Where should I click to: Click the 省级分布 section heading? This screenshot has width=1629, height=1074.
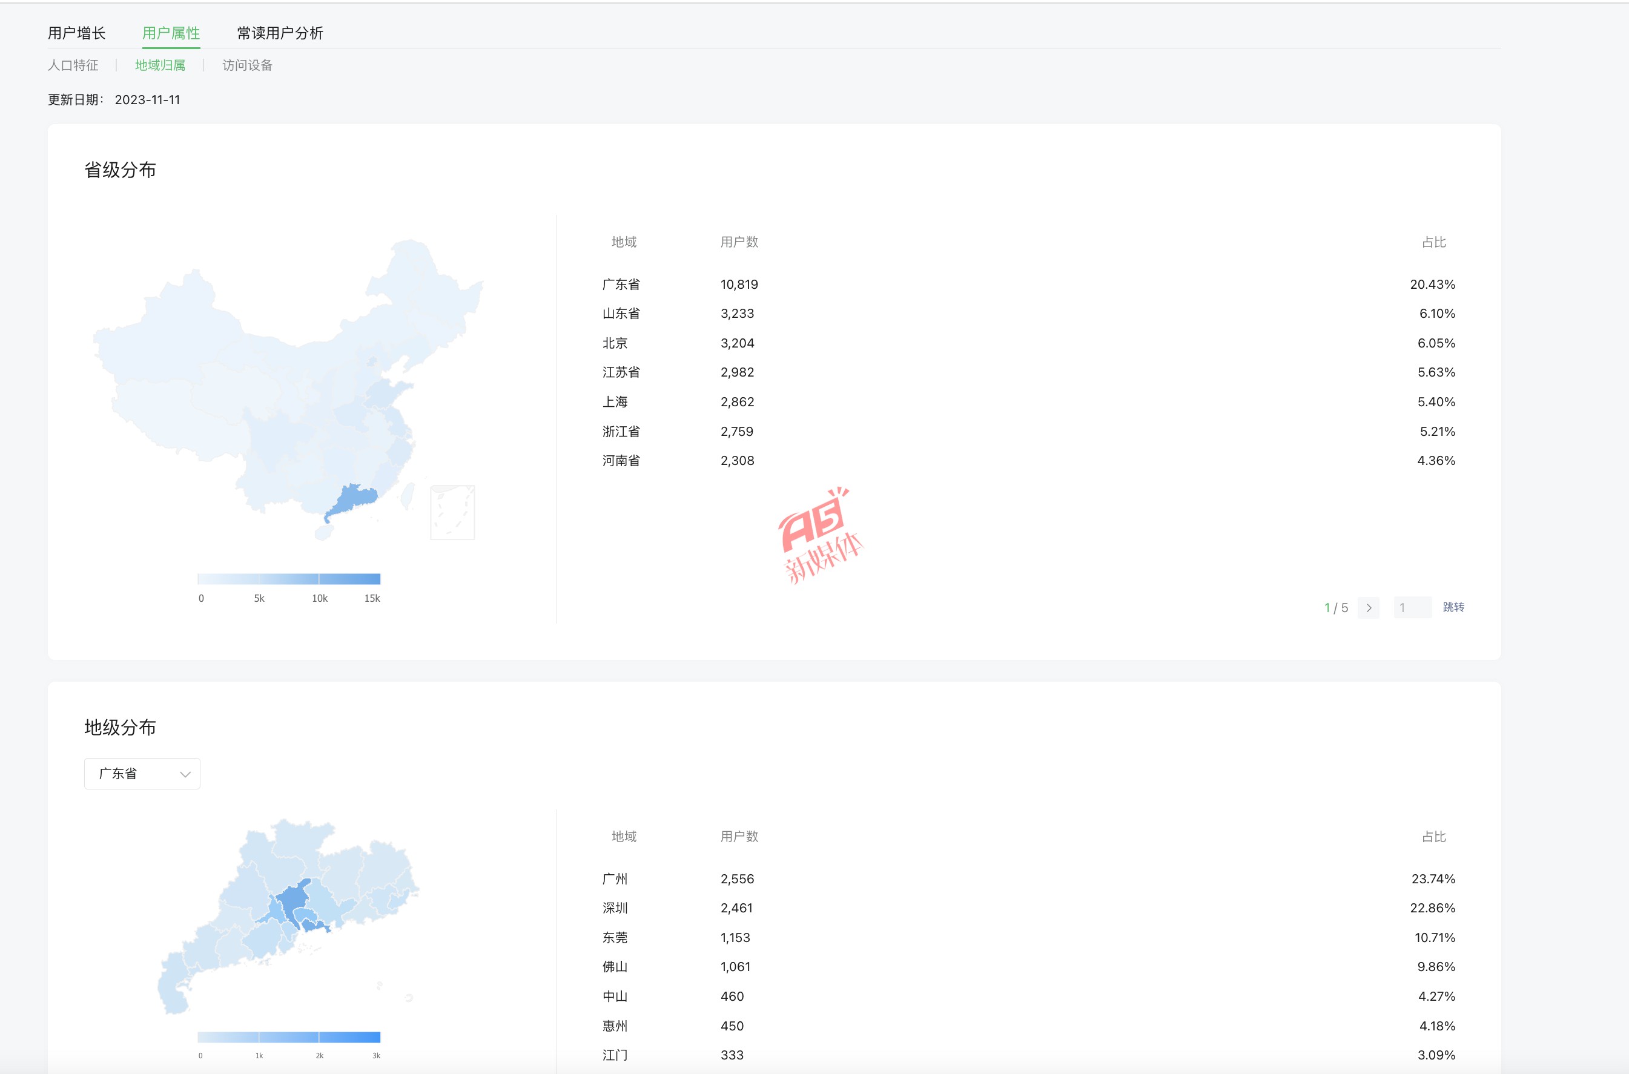120,170
